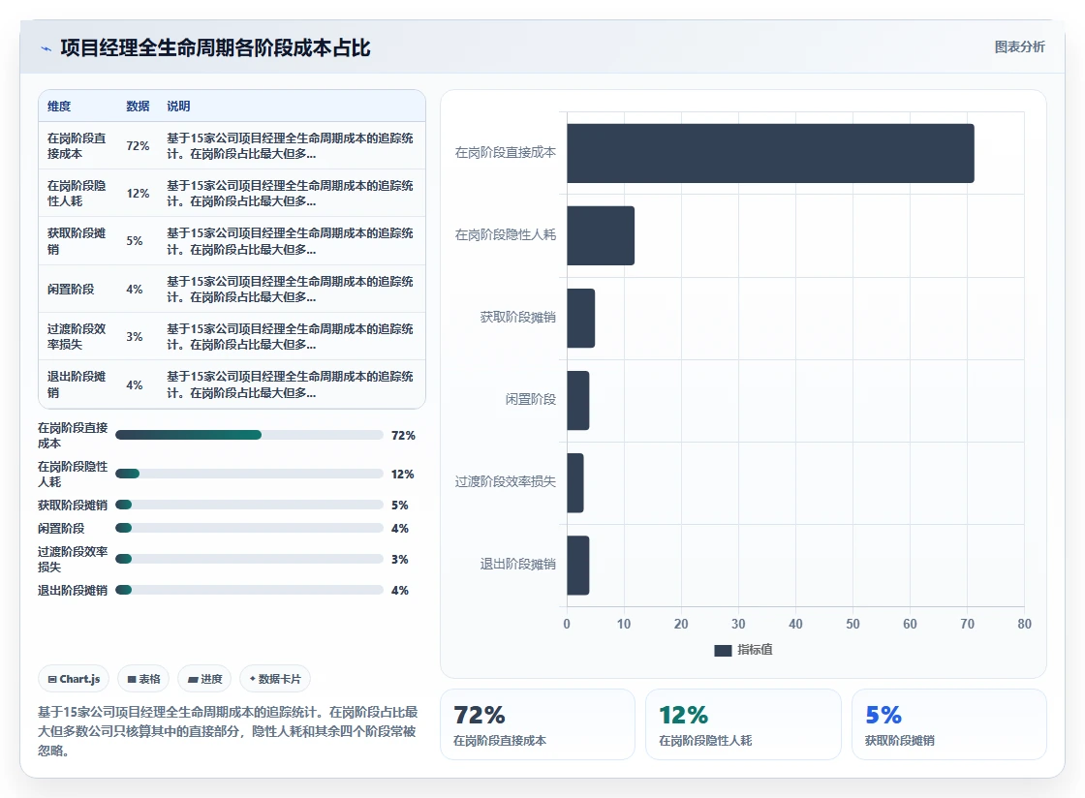The width and height of the screenshot is (1085, 798).
Task: Click the 过渡阶段效率损失 chart axis label
Action: (x=505, y=482)
